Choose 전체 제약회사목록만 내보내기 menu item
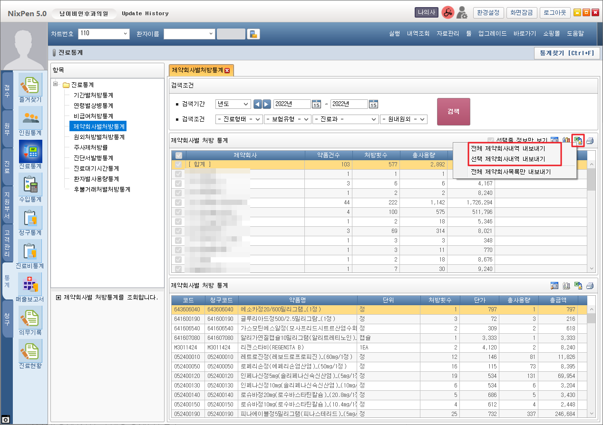The width and height of the screenshot is (603, 425). [510, 172]
